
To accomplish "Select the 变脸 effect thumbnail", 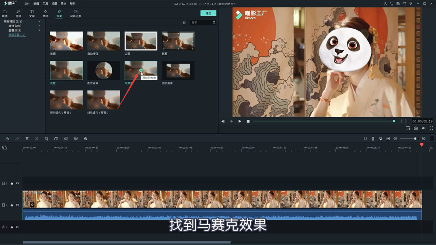I will click(66, 70).
